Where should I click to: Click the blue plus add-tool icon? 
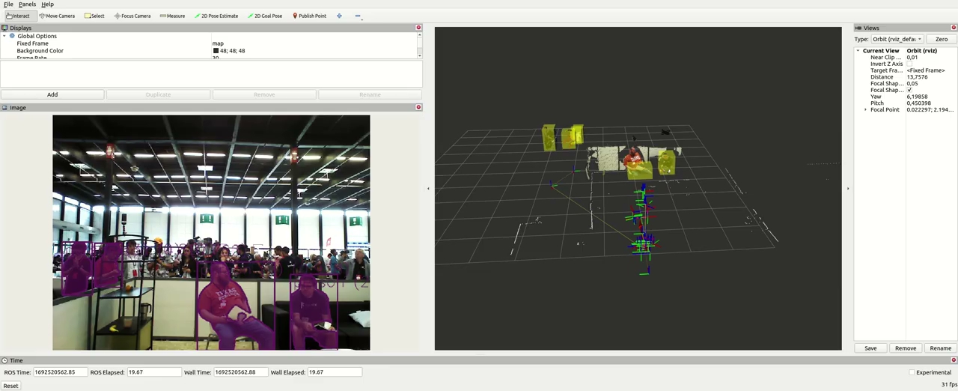point(339,16)
